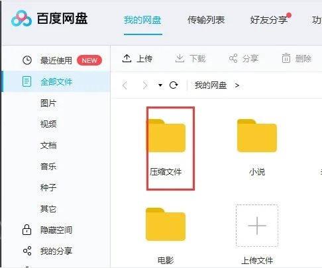Open 最近使用 in the sidebar

pos(56,60)
